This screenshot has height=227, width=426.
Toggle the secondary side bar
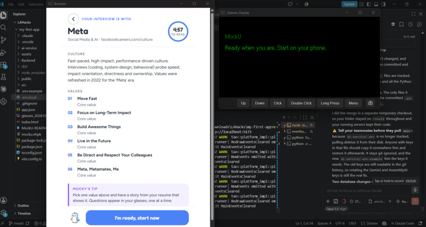pos(383,4)
